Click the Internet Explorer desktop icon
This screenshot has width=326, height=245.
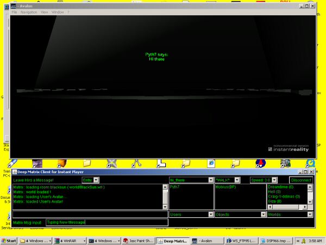pos(209,163)
